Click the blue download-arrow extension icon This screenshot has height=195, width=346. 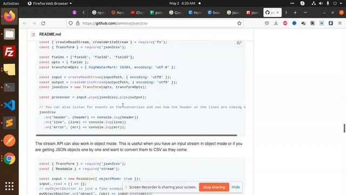pos(330,23)
